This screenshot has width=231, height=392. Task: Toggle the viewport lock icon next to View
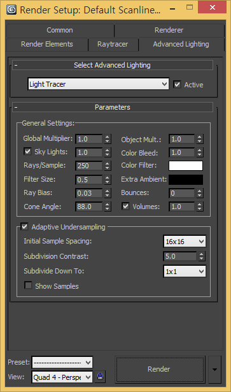pyautogui.click(x=101, y=377)
